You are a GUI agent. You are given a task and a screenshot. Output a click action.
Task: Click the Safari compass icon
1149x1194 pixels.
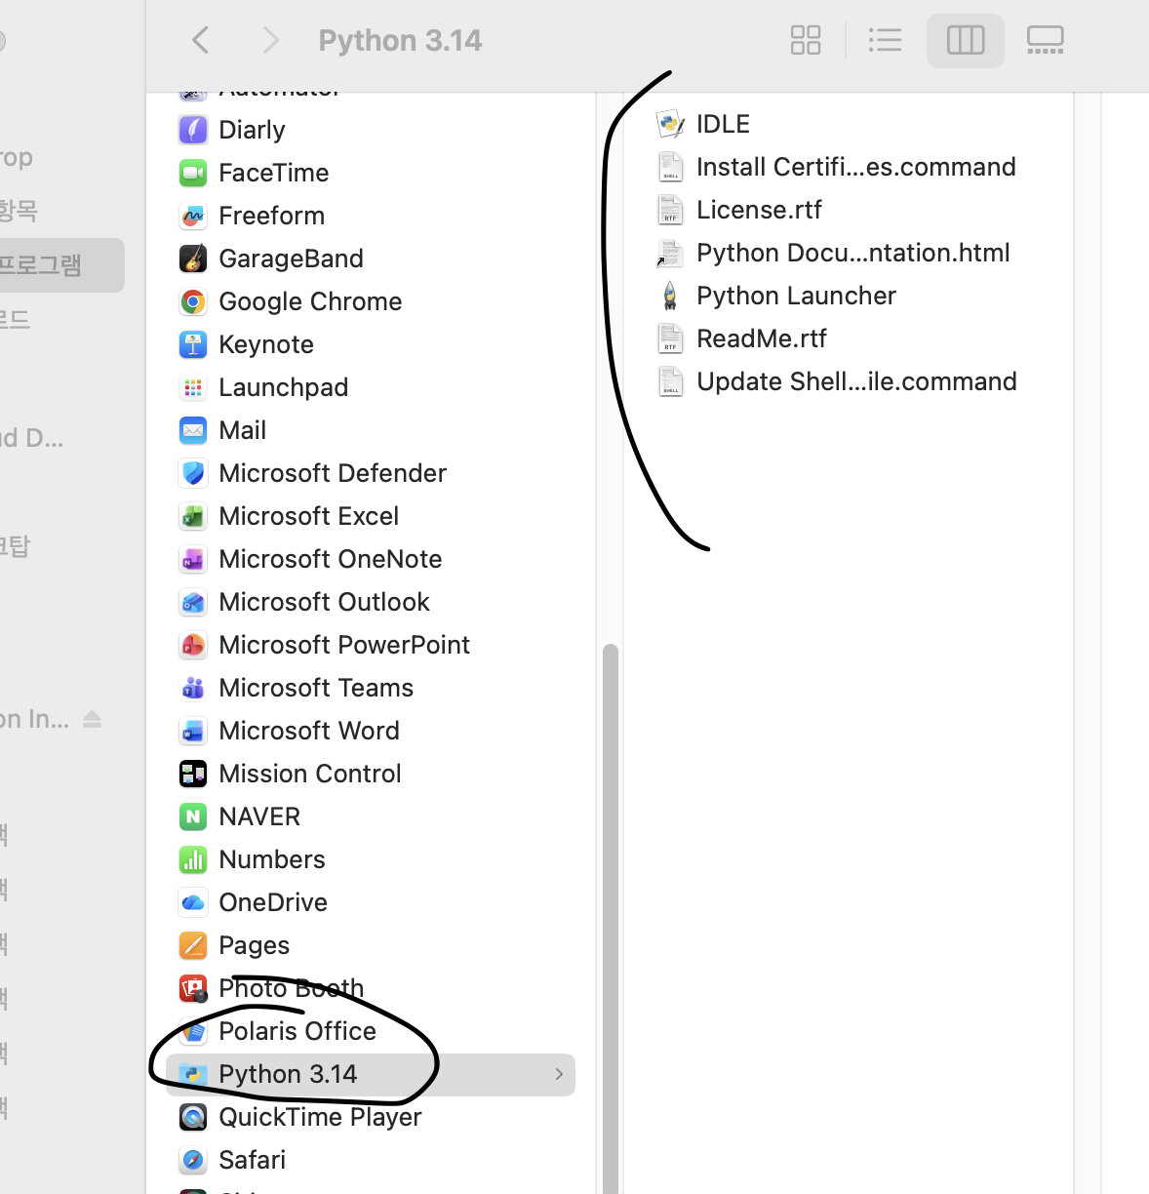click(193, 1160)
